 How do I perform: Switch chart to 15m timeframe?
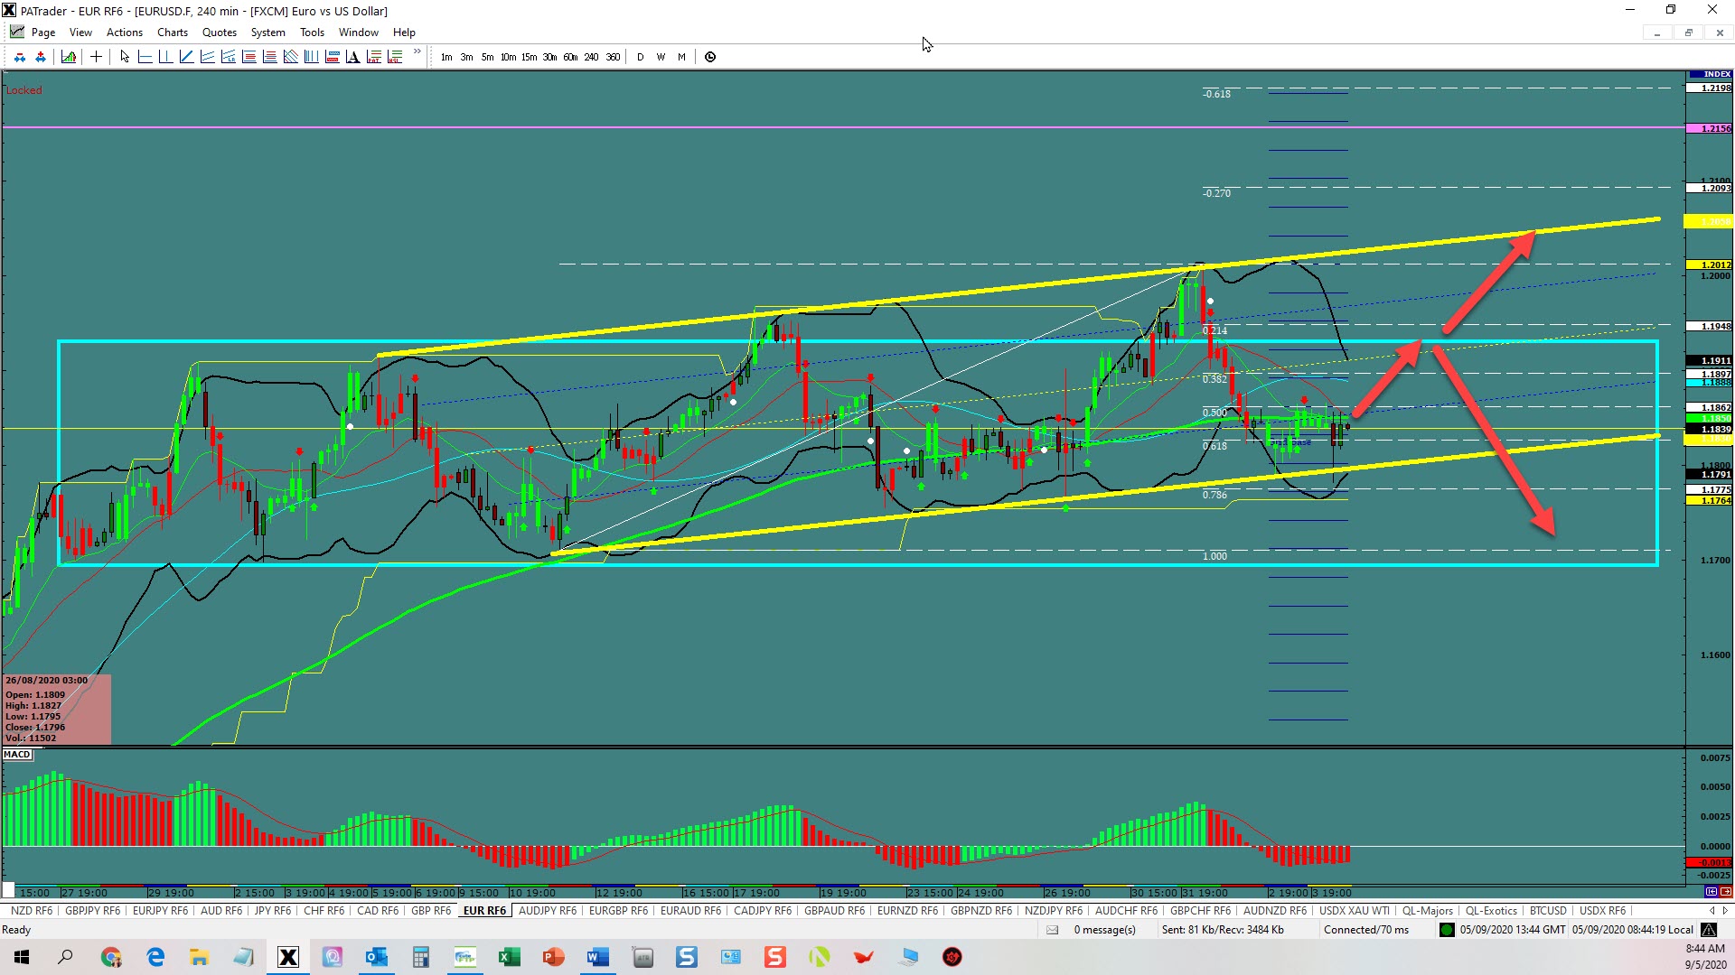click(529, 57)
